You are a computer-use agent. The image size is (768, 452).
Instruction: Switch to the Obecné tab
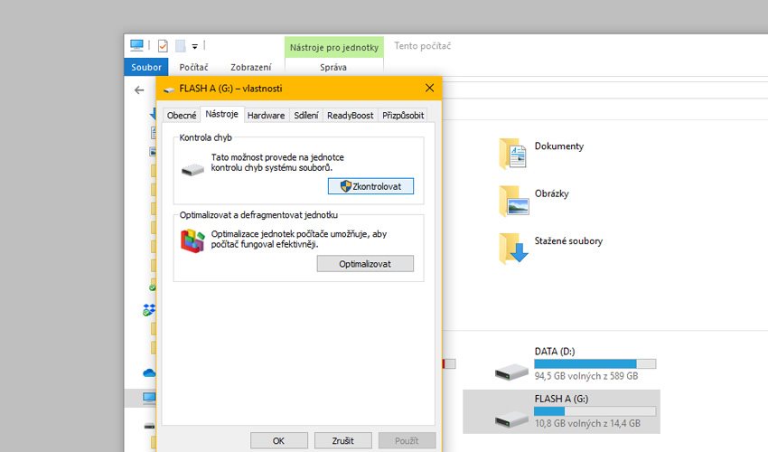pyautogui.click(x=182, y=116)
